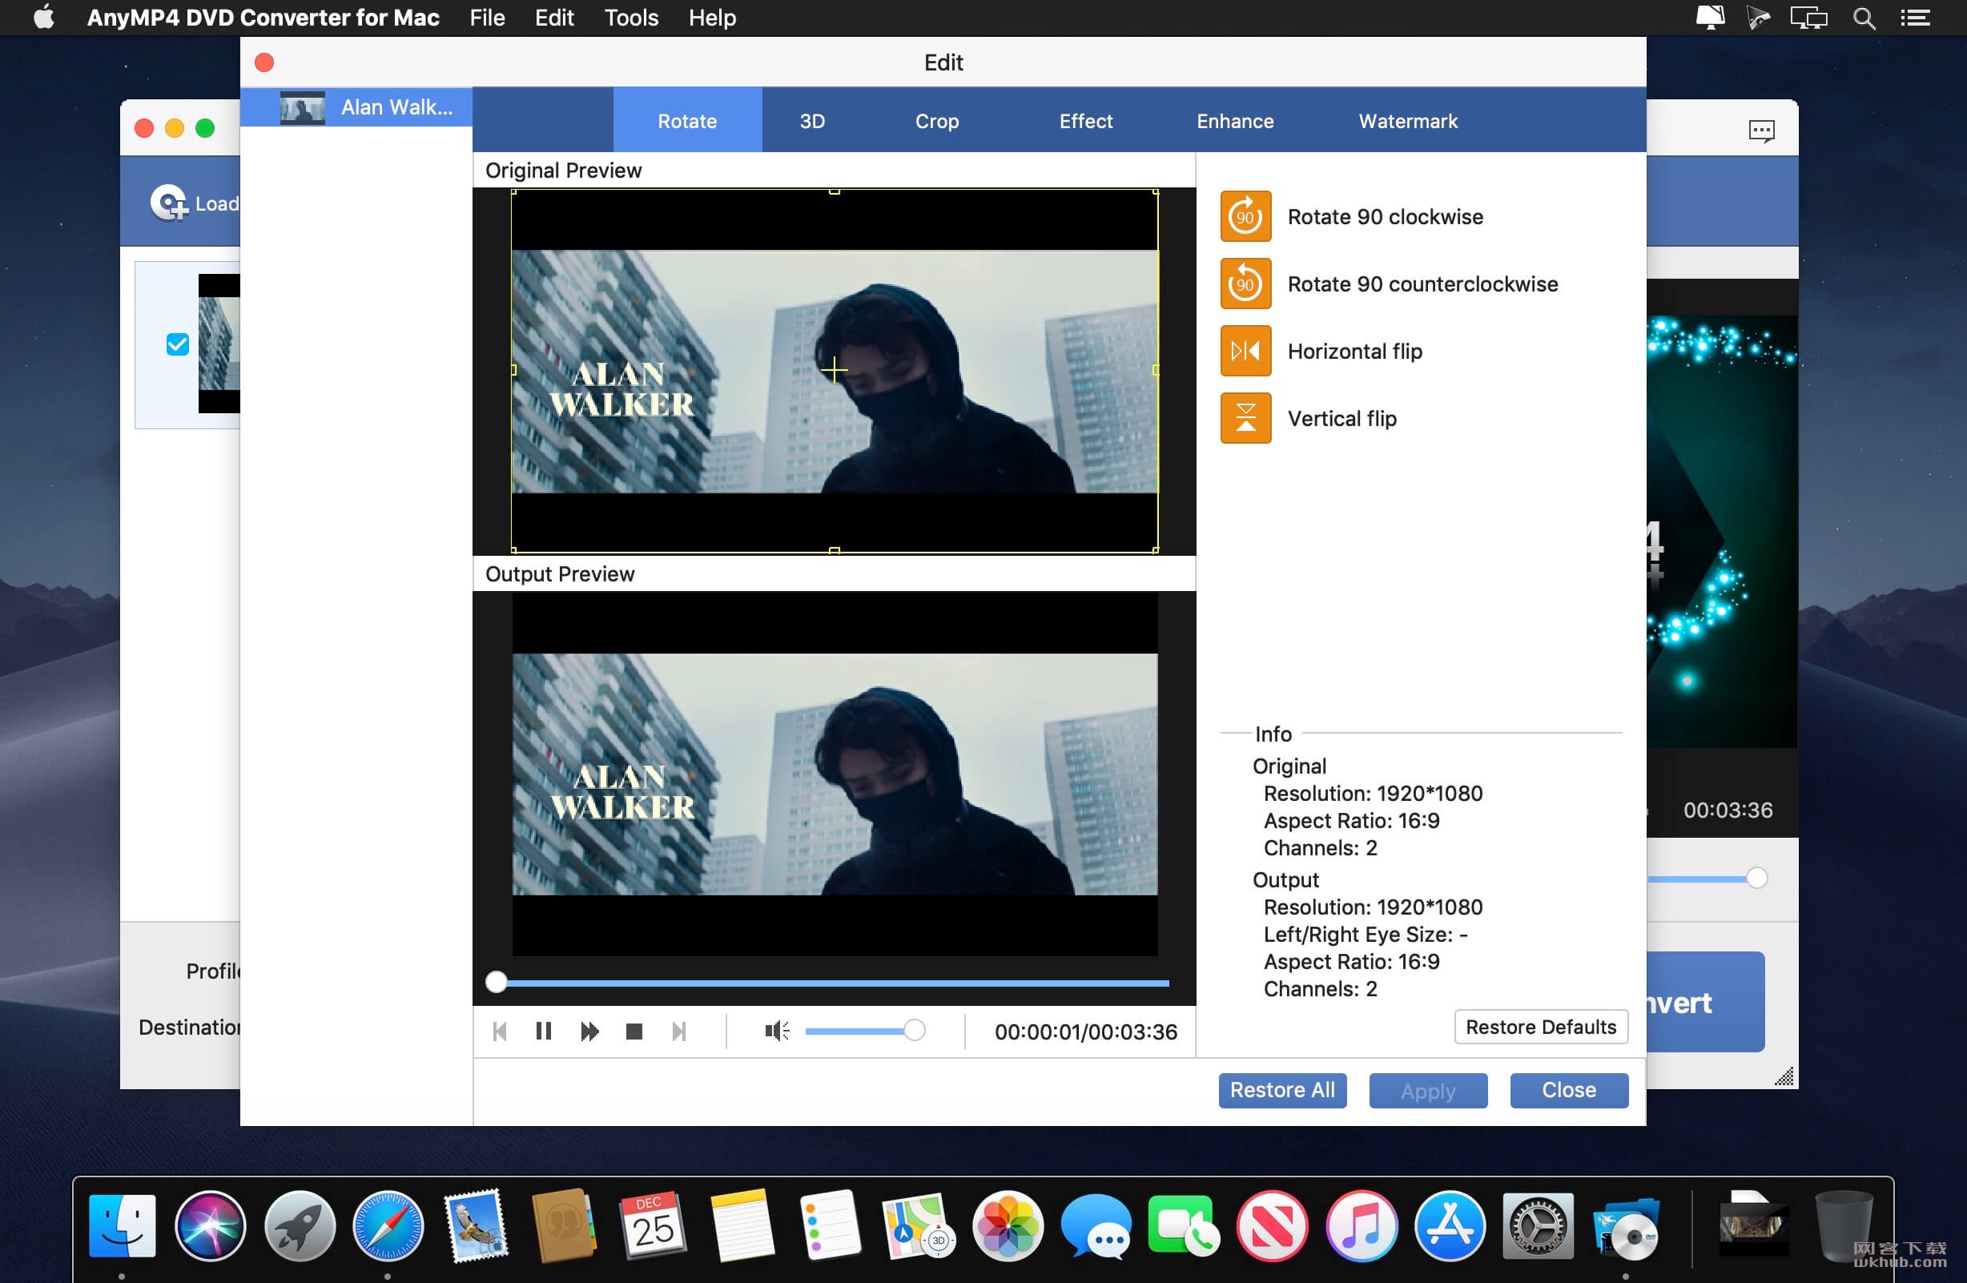This screenshot has width=1967, height=1283.
Task: Open the Calendar icon showing 25
Action: (x=653, y=1225)
